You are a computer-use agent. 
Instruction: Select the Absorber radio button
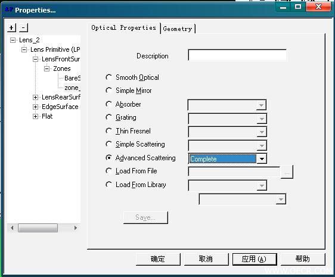(108, 104)
